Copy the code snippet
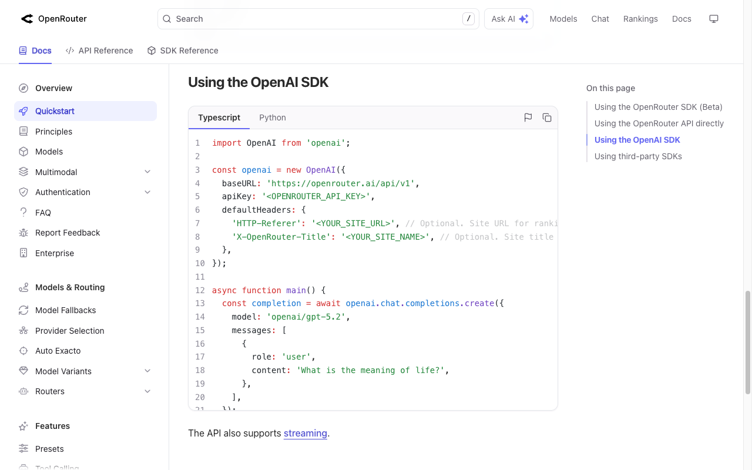 click(547, 117)
